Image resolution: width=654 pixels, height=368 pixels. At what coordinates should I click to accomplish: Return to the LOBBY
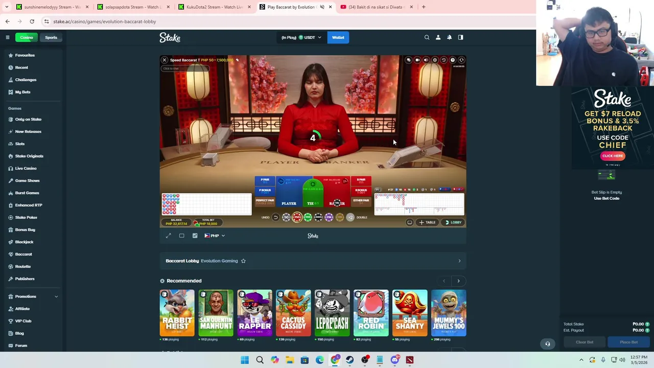pos(453,222)
